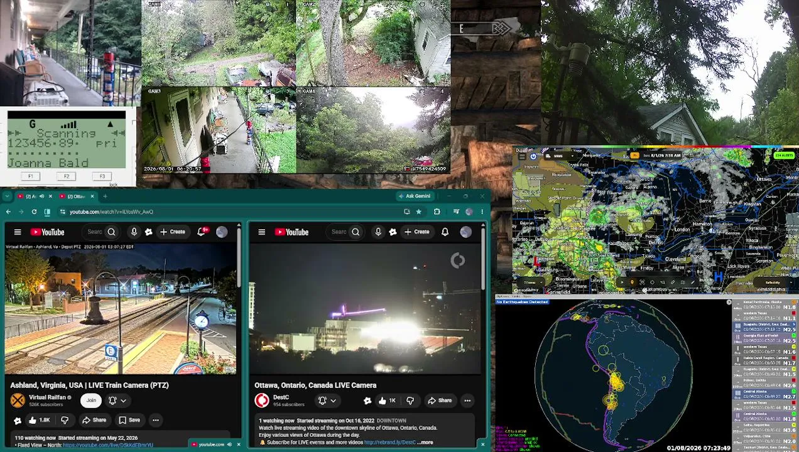Click search field in Ottawa YouTube page
This screenshot has height=452, width=799.
pyautogui.click(x=339, y=232)
